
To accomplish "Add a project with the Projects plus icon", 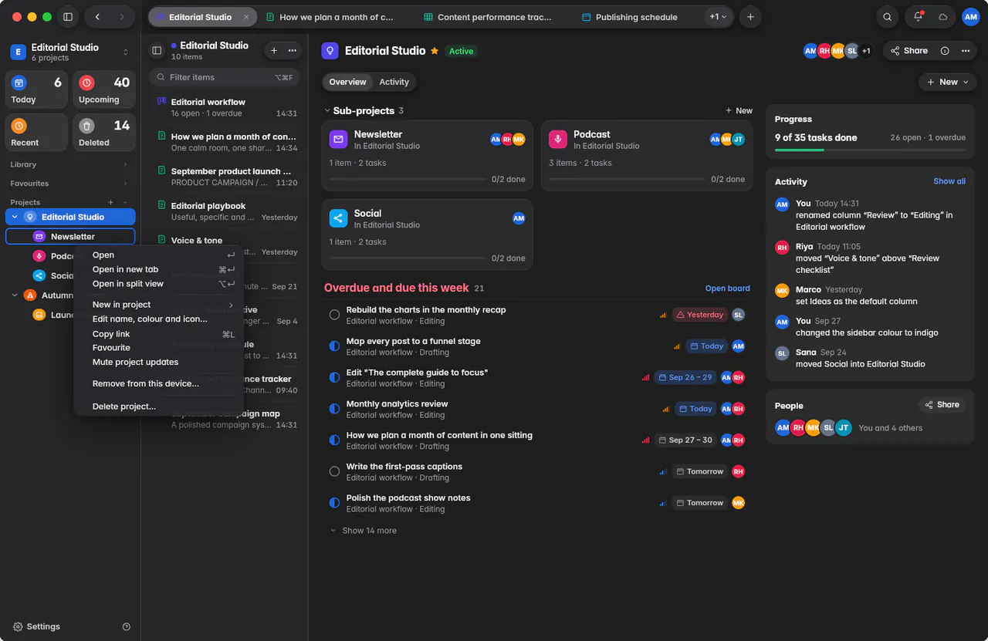I will pyautogui.click(x=110, y=202).
